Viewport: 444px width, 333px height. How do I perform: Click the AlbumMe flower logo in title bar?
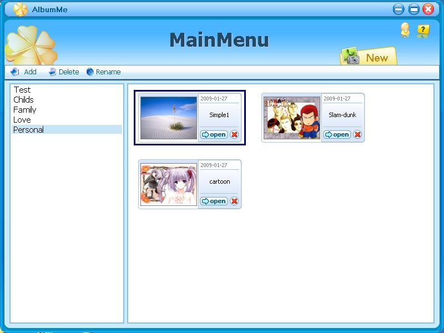click(x=21, y=9)
